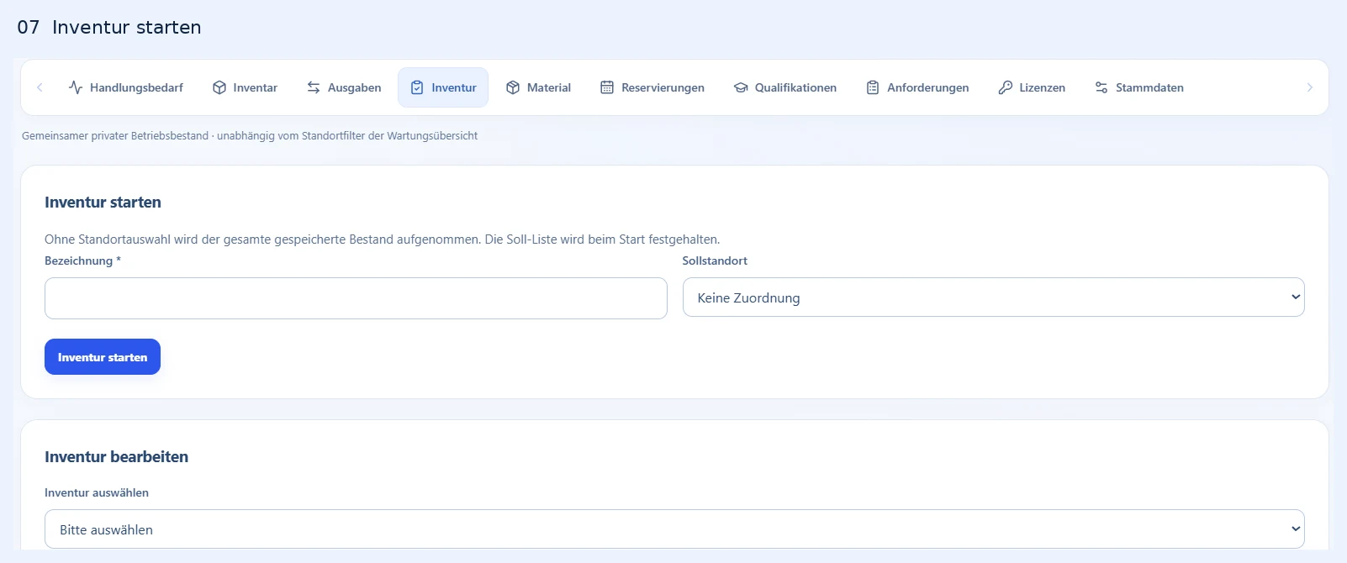Viewport: 1347px width, 563px height.
Task: Open the Lizenzen tab
Action: [x=1032, y=87]
